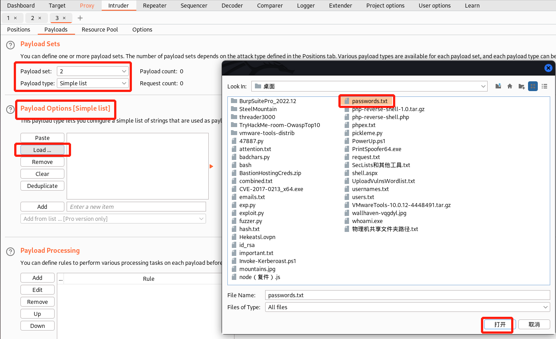Image resolution: width=556 pixels, height=339 pixels.
Task: Switch file dialog to details view
Action: [x=544, y=86]
